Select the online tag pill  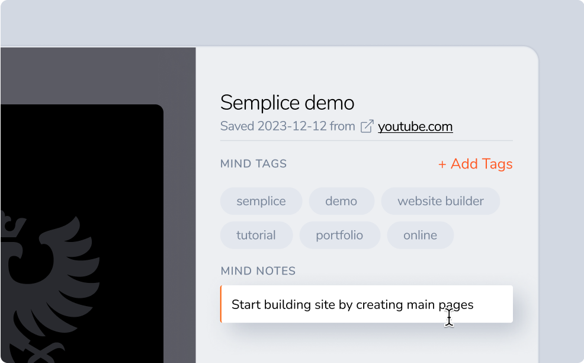click(420, 235)
